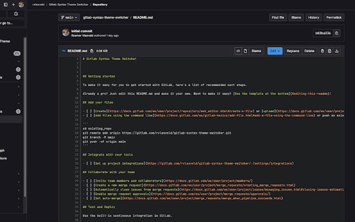
Task: Expand the last collapsed sidebar section chevron
Action: click(19, 207)
